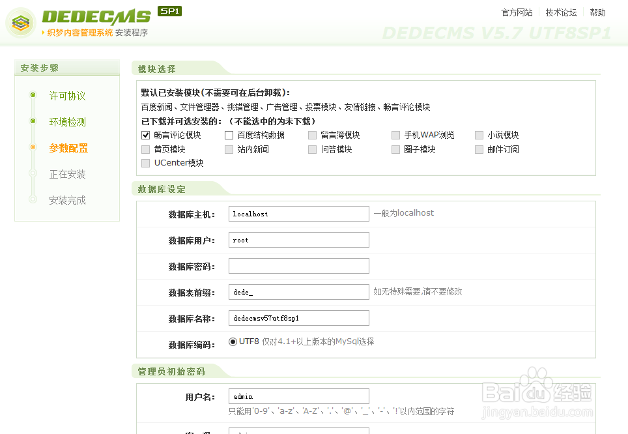Toggle the UCenter模块 checkbox
628x434 pixels.
pyautogui.click(x=146, y=163)
